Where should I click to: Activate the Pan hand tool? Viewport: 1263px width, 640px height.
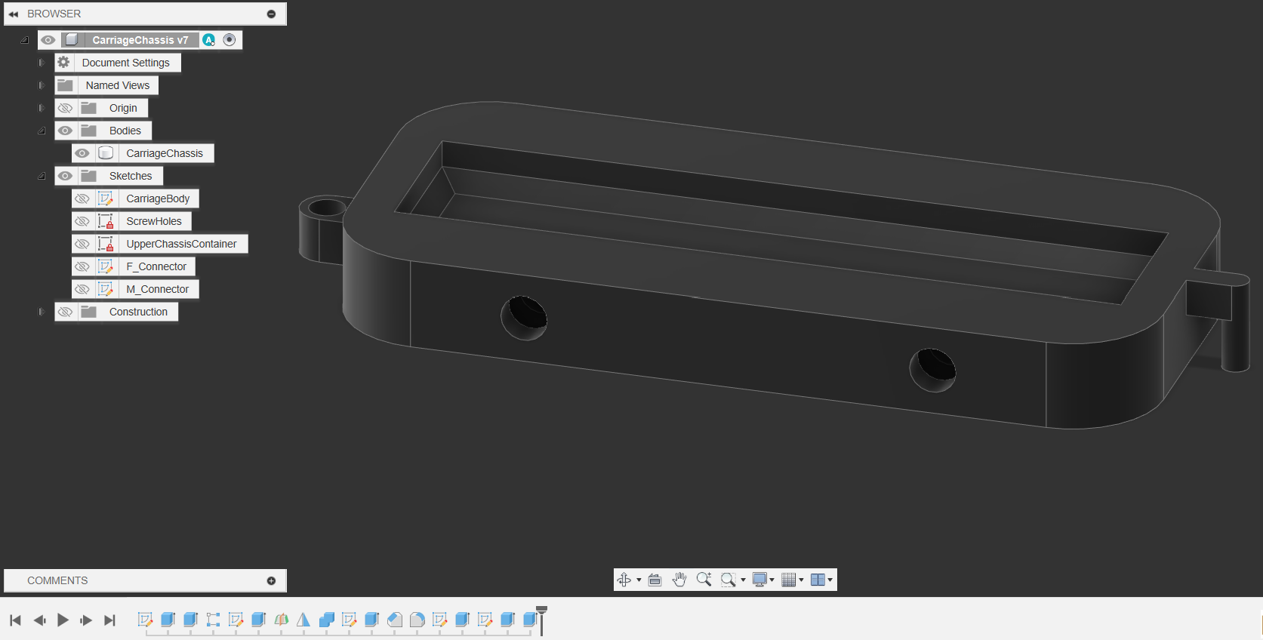click(679, 580)
